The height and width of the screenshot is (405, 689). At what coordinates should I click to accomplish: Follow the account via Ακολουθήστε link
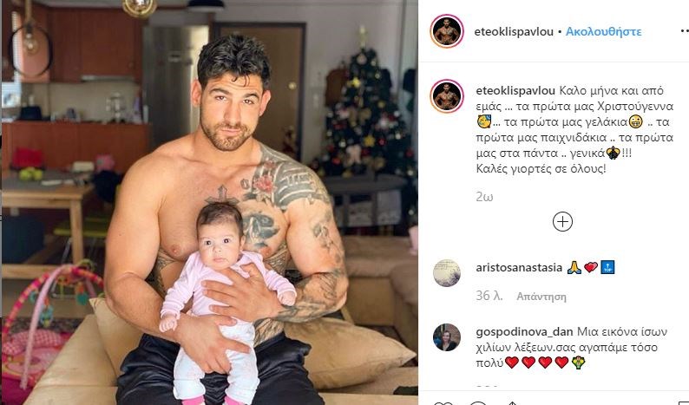[x=603, y=31]
